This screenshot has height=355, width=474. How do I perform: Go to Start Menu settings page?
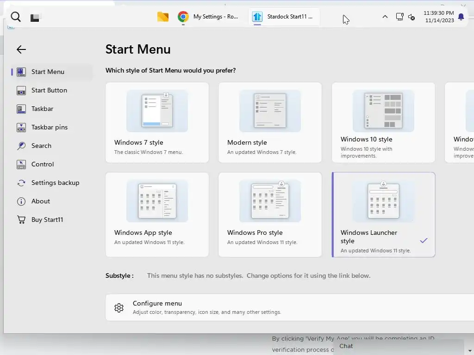pos(52,72)
